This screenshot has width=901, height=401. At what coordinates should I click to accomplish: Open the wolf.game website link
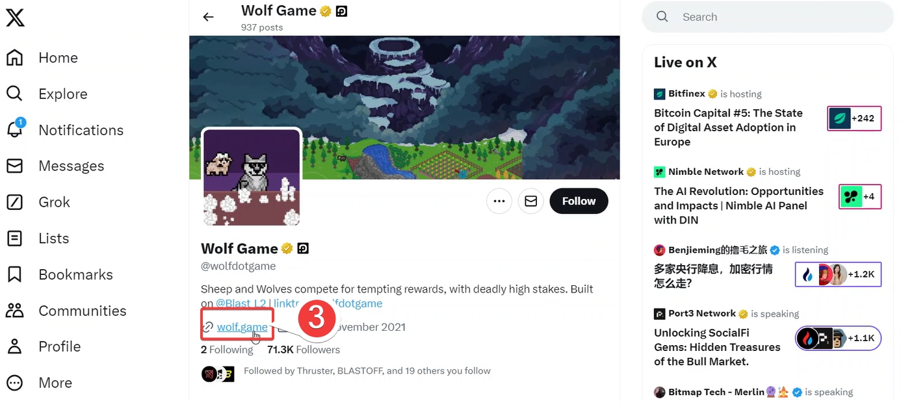click(x=242, y=327)
